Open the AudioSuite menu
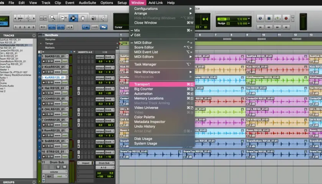322x184 pixels. (87, 3)
